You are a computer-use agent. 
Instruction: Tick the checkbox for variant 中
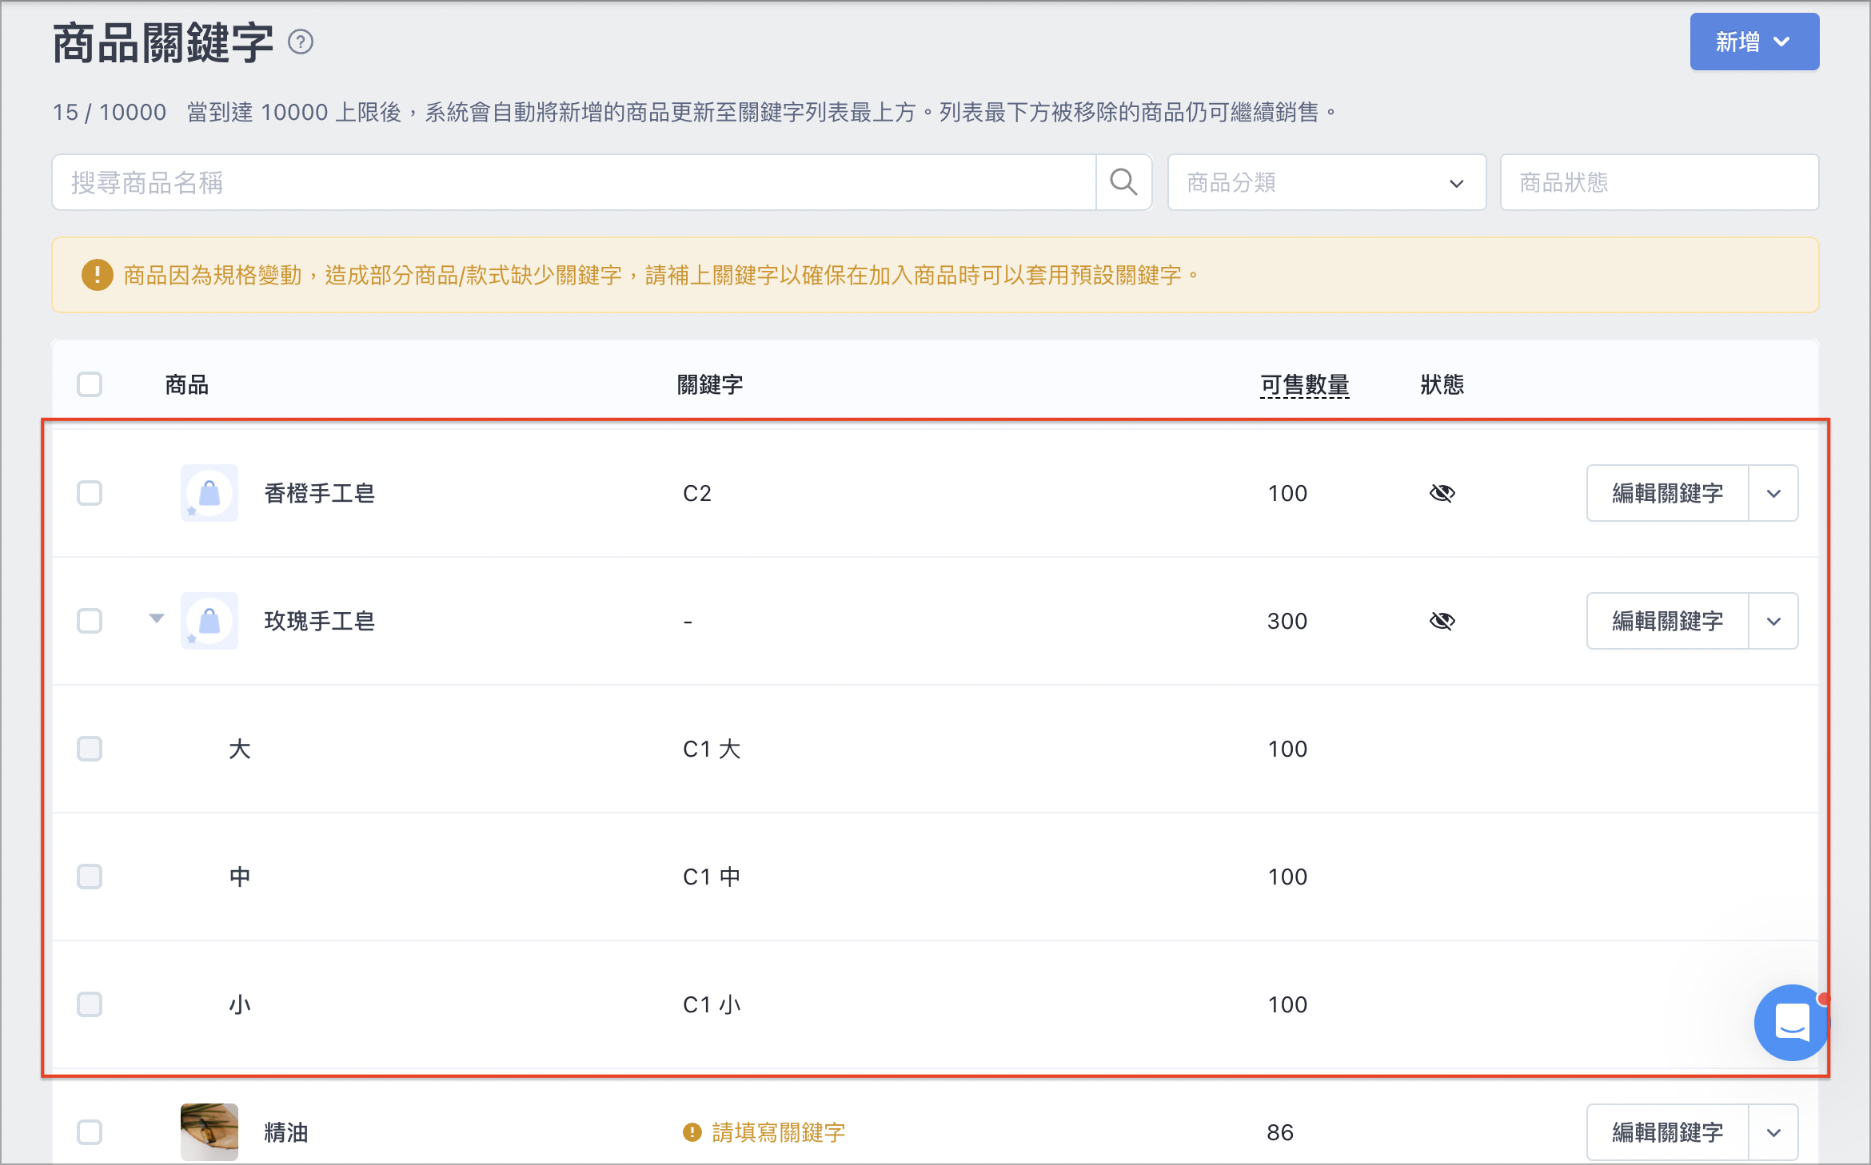click(x=90, y=877)
